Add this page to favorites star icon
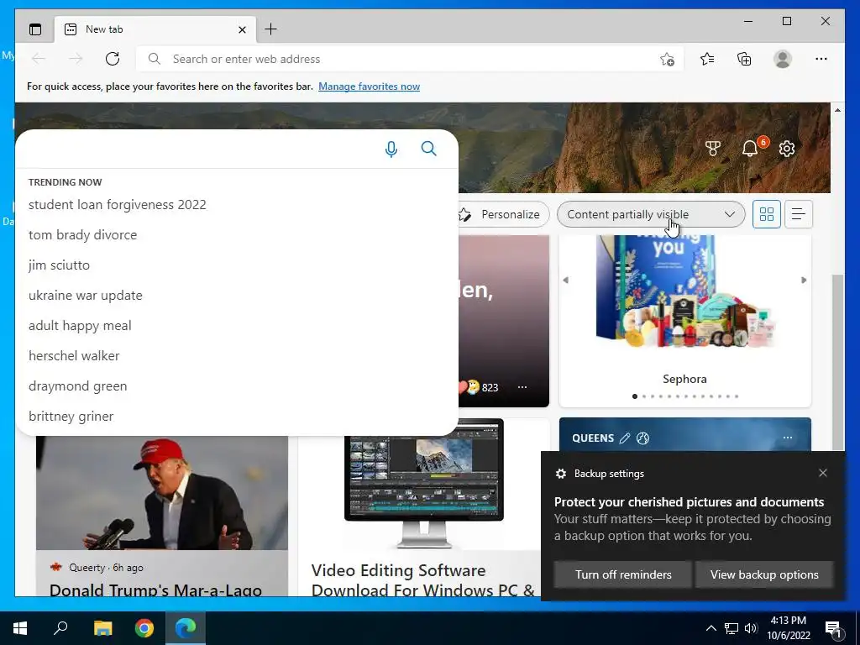 pos(667,60)
